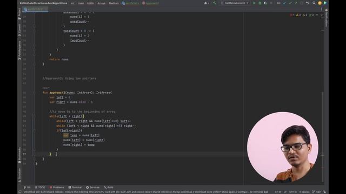346x194 pixels.
Task: Collapse the approach2 function fold marker
Action: point(34,93)
